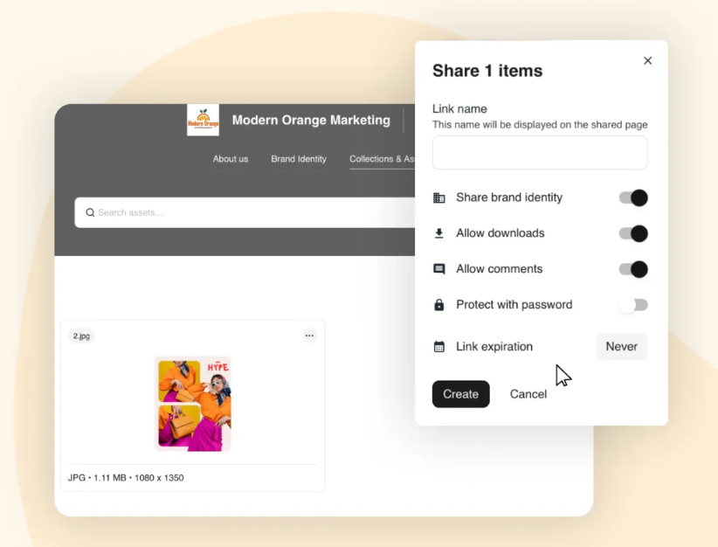Disable the Allow downloads toggle
The height and width of the screenshot is (547, 718).
(x=633, y=233)
